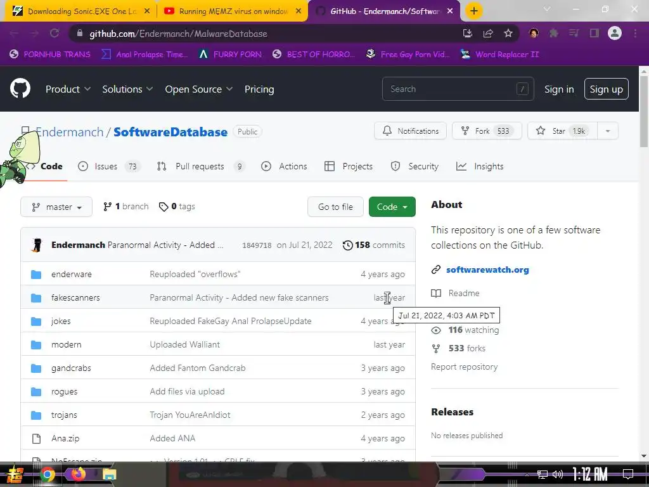Open the notification center tray icon

click(x=628, y=474)
